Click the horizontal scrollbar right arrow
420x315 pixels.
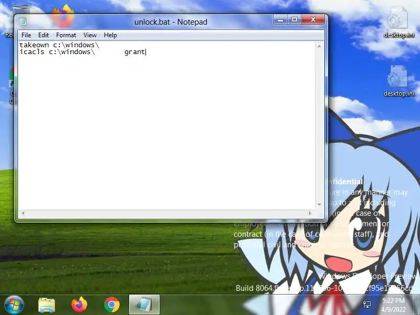[x=310, y=213]
